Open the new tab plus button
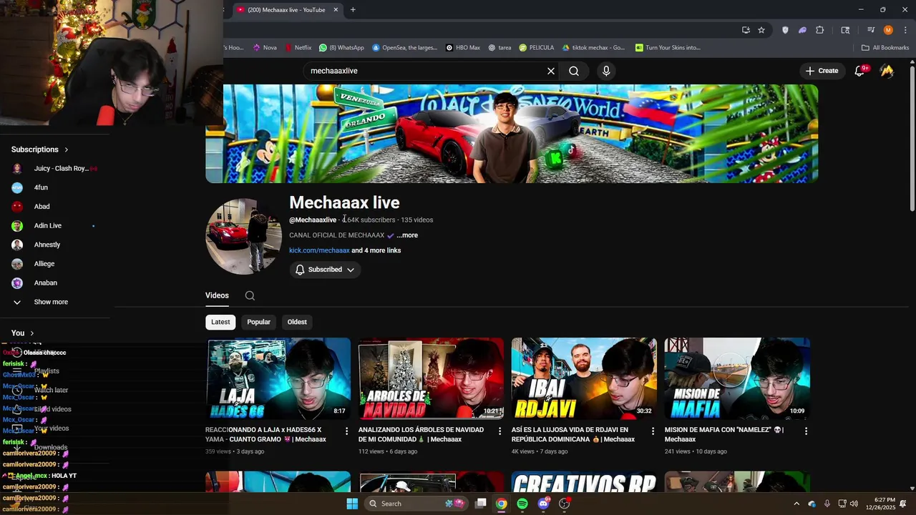Screen dimensions: 916x515 click(353, 10)
